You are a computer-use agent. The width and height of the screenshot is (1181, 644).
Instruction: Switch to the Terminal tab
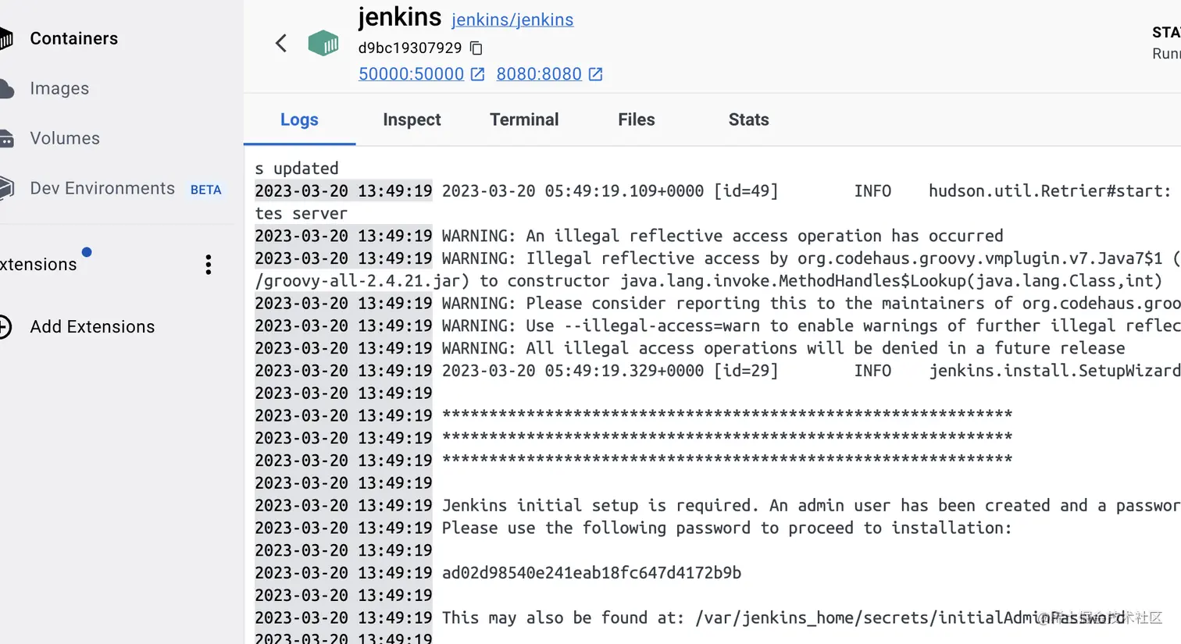(524, 119)
